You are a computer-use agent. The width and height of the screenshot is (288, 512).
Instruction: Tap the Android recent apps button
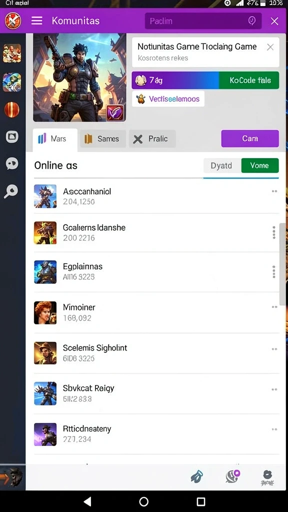201,501
